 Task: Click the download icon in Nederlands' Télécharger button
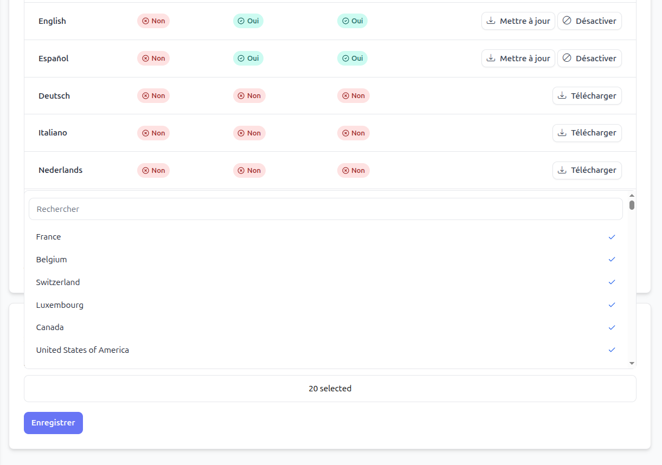[x=562, y=170]
